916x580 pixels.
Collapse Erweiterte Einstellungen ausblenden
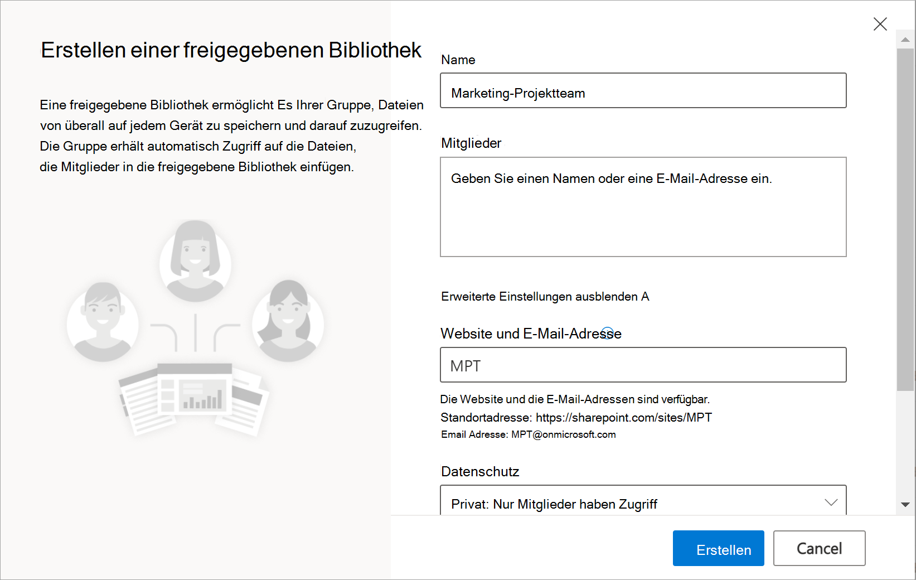point(545,297)
